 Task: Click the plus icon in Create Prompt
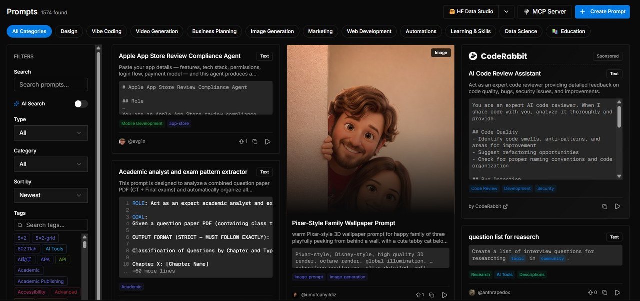582,12
